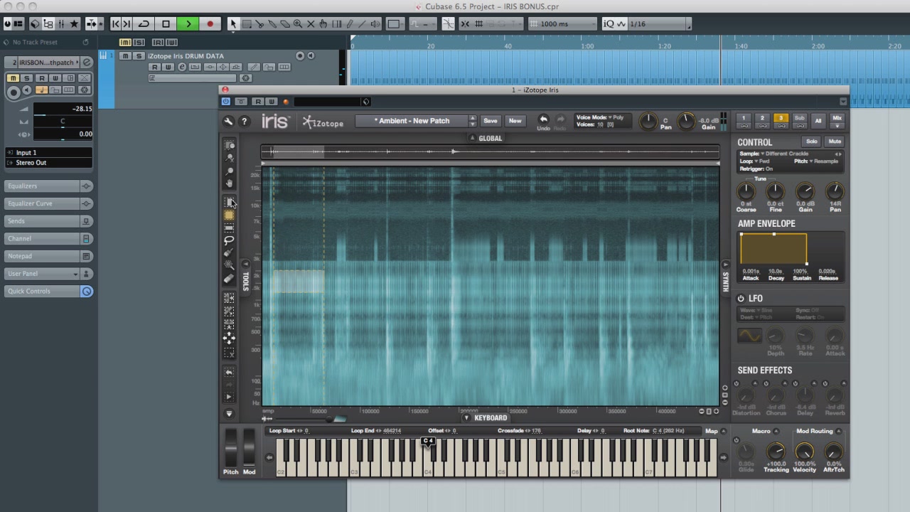Click the Cubase transport Stop button
Screen dimensions: 910x512
pyautogui.click(x=166, y=24)
